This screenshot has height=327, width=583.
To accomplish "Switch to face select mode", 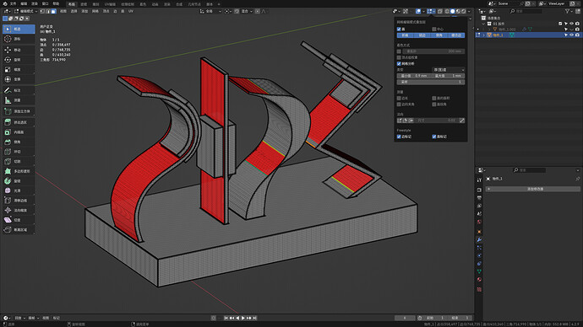I will point(53,12).
